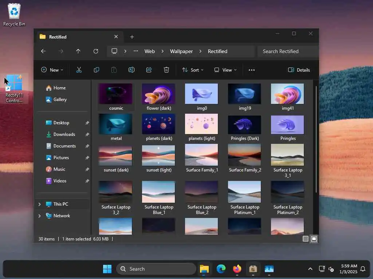Click the Delete trash icon

166,70
